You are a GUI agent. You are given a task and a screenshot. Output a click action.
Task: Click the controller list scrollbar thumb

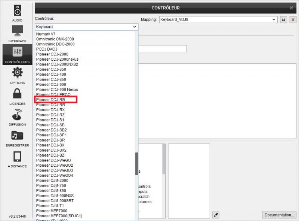[x=136, y=161]
